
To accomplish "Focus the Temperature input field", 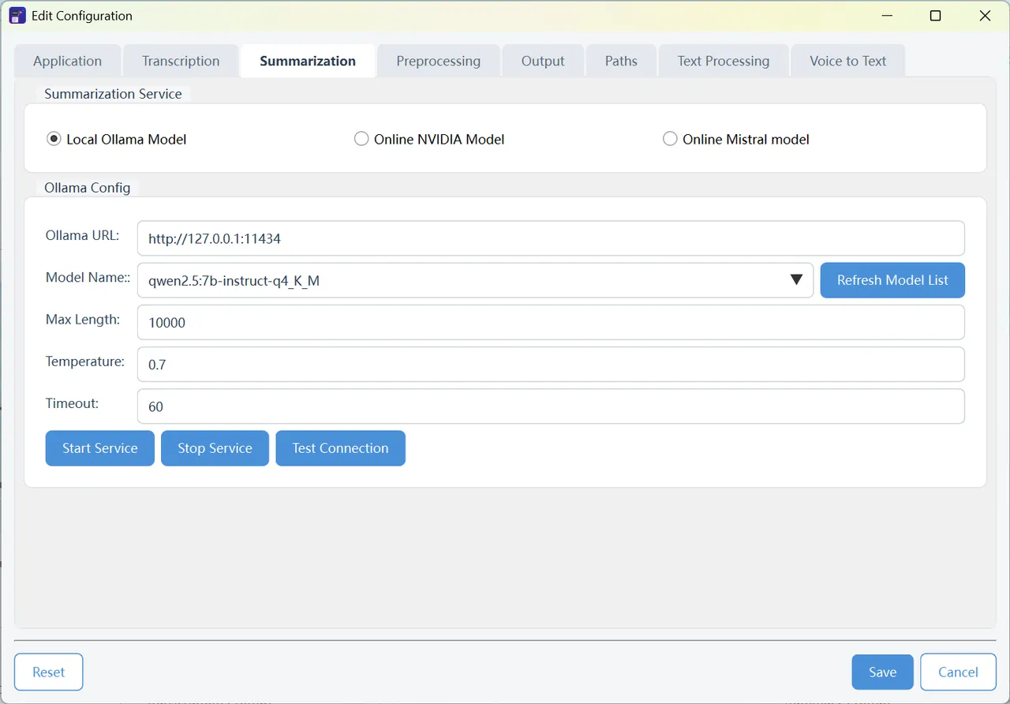I will [x=551, y=364].
